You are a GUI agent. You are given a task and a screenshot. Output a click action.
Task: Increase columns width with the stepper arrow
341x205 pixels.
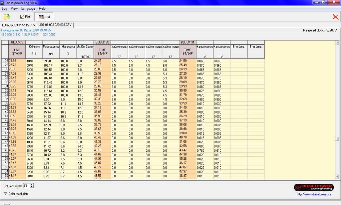pos(32,184)
